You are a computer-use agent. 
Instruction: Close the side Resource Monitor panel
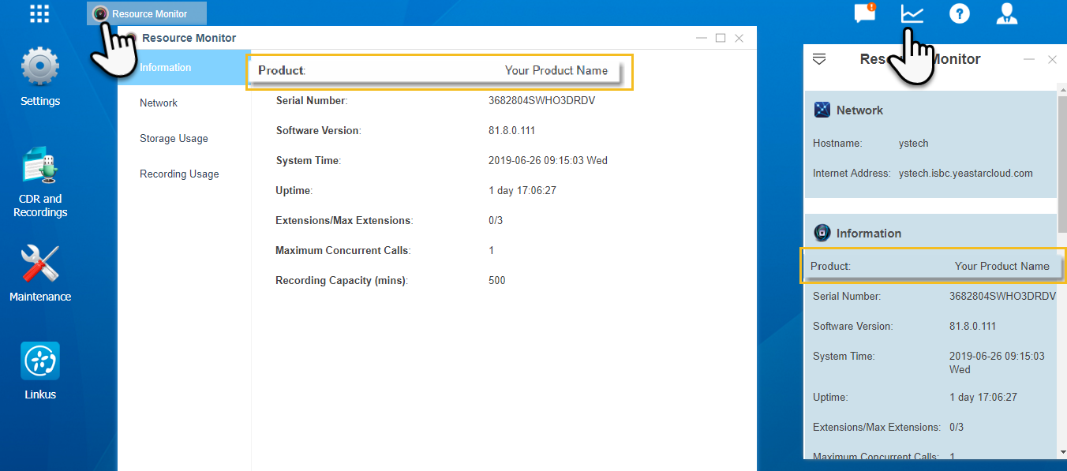[x=1052, y=59]
